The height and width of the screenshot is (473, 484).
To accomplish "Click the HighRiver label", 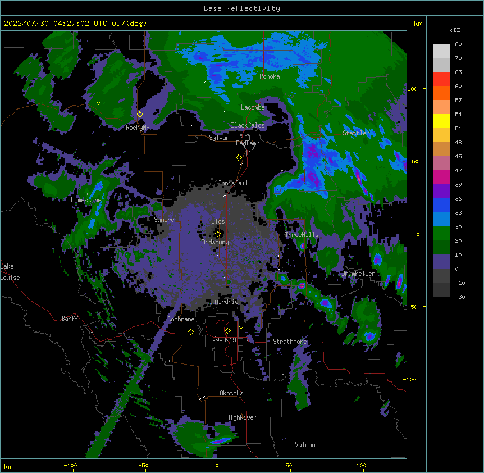I will [x=241, y=417].
